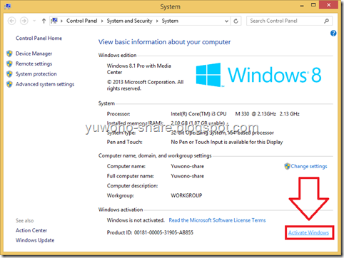Image resolution: width=344 pixels, height=258 pixels.
Task: Open Control Panel breadcrumb
Action: click(x=82, y=21)
